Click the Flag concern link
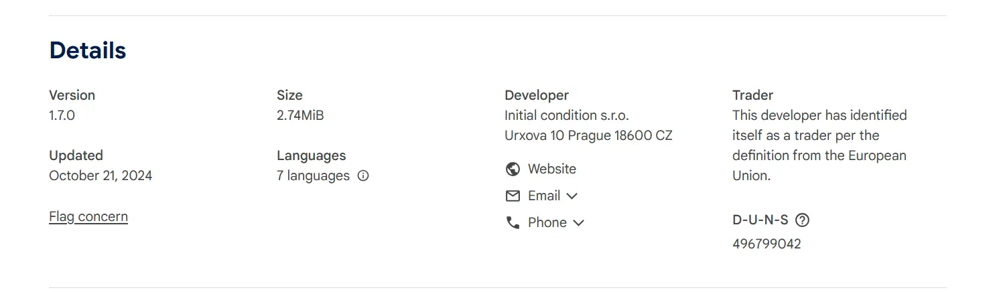 coord(88,216)
